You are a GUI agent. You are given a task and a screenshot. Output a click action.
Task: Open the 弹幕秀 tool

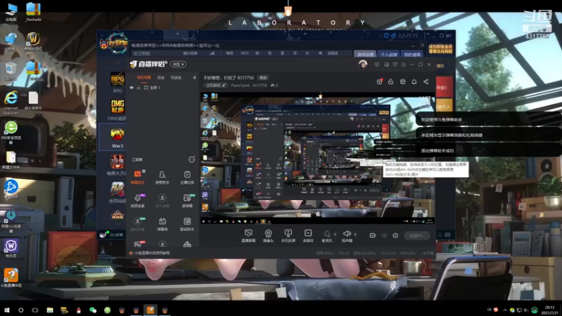tap(162, 224)
